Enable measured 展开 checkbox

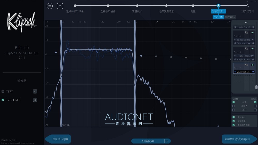[234, 110]
